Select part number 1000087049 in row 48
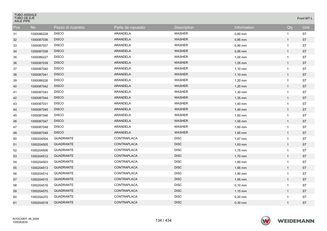The height and width of the screenshot is (231, 327). click(39, 133)
